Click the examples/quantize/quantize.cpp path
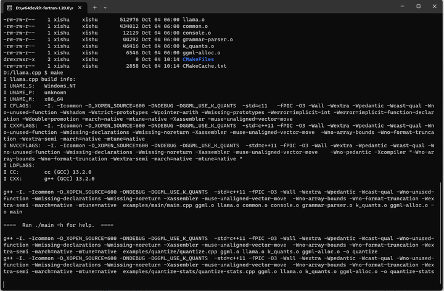The height and width of the screenshot is (291, 444). [x=170, y=252]
